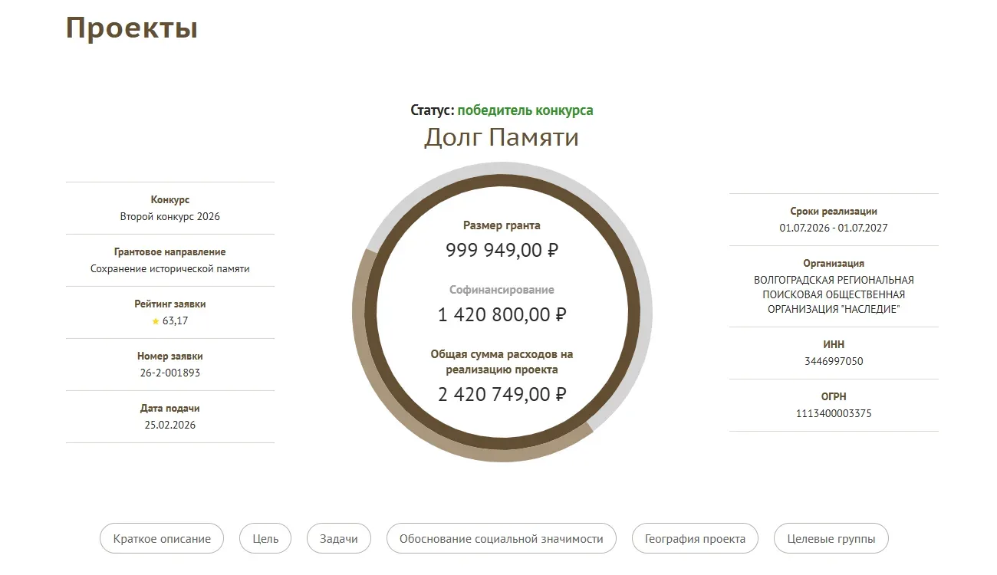The width and height of the screenshot is (997, 575).
Task: Click the Номер заявки label
Action: [x=170, y=356]
